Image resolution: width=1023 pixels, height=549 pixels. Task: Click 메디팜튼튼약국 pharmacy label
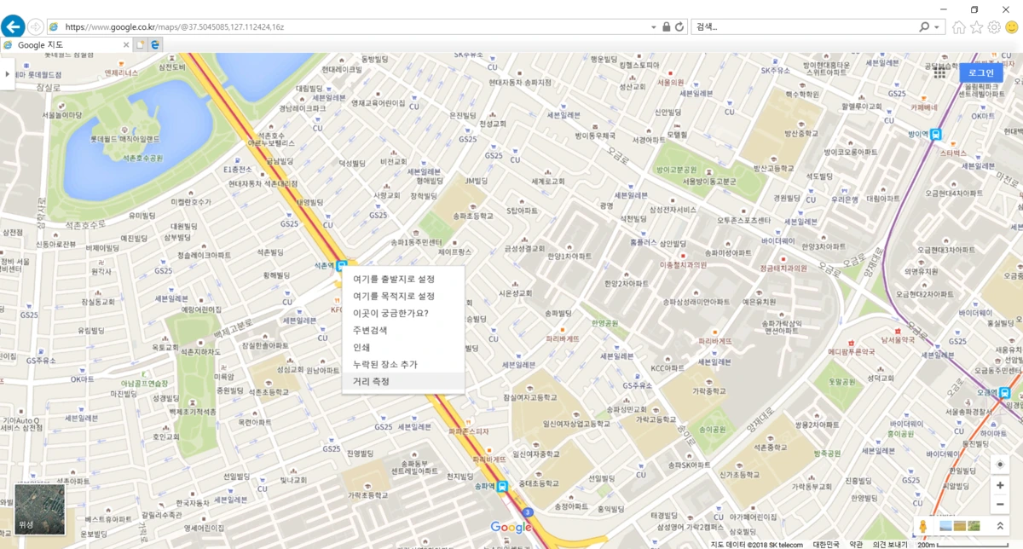point(851,350)
